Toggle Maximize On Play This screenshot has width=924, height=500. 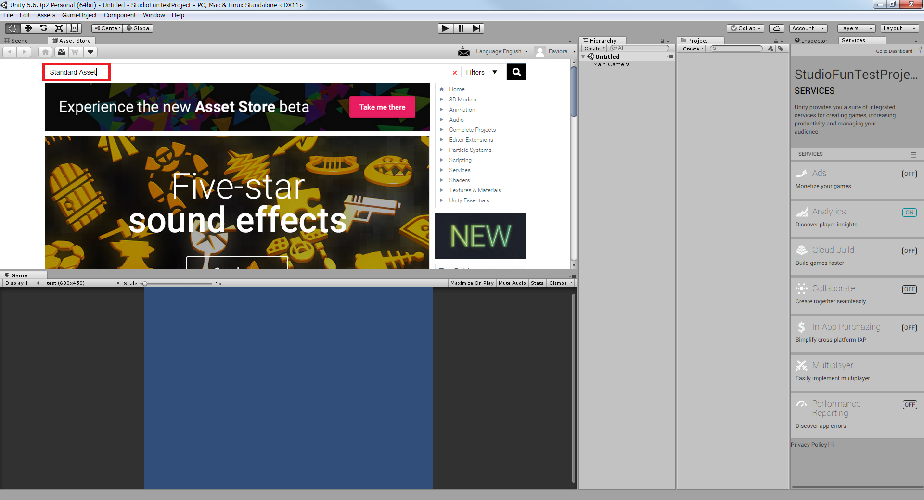pyautogui.click(x=472, y=283)
